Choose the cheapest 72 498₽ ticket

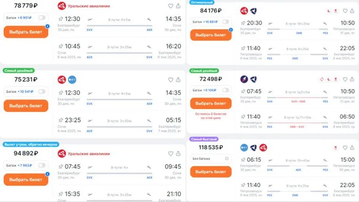click(211, 103)
